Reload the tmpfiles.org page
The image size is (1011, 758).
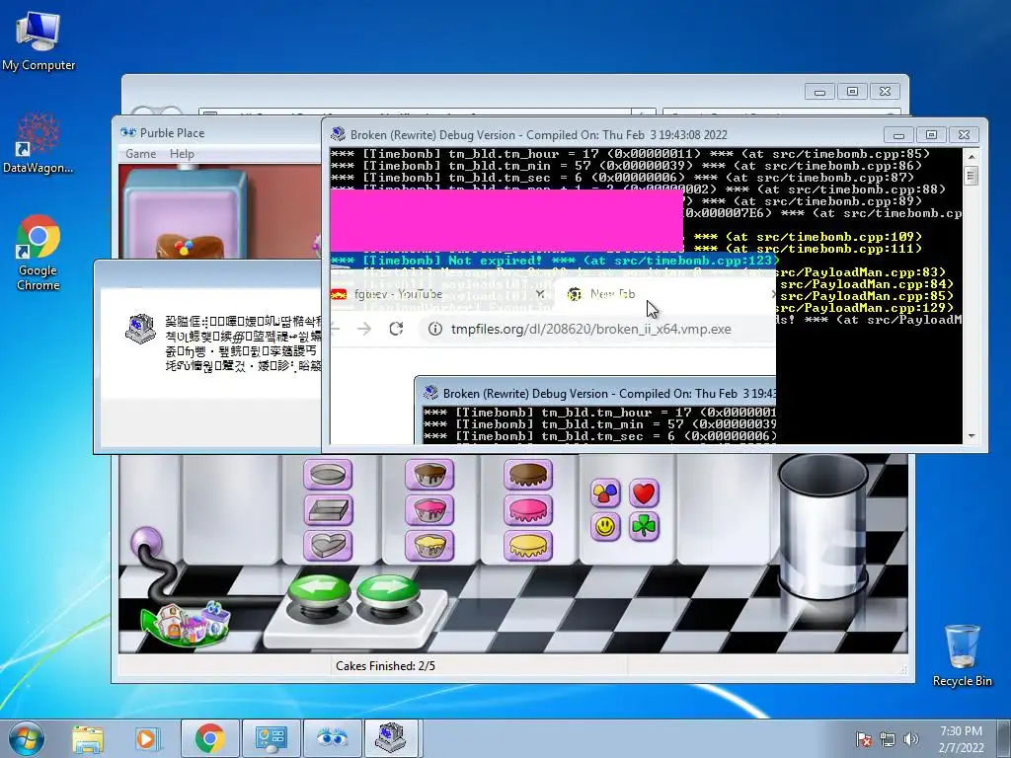[x=396, y=329]
